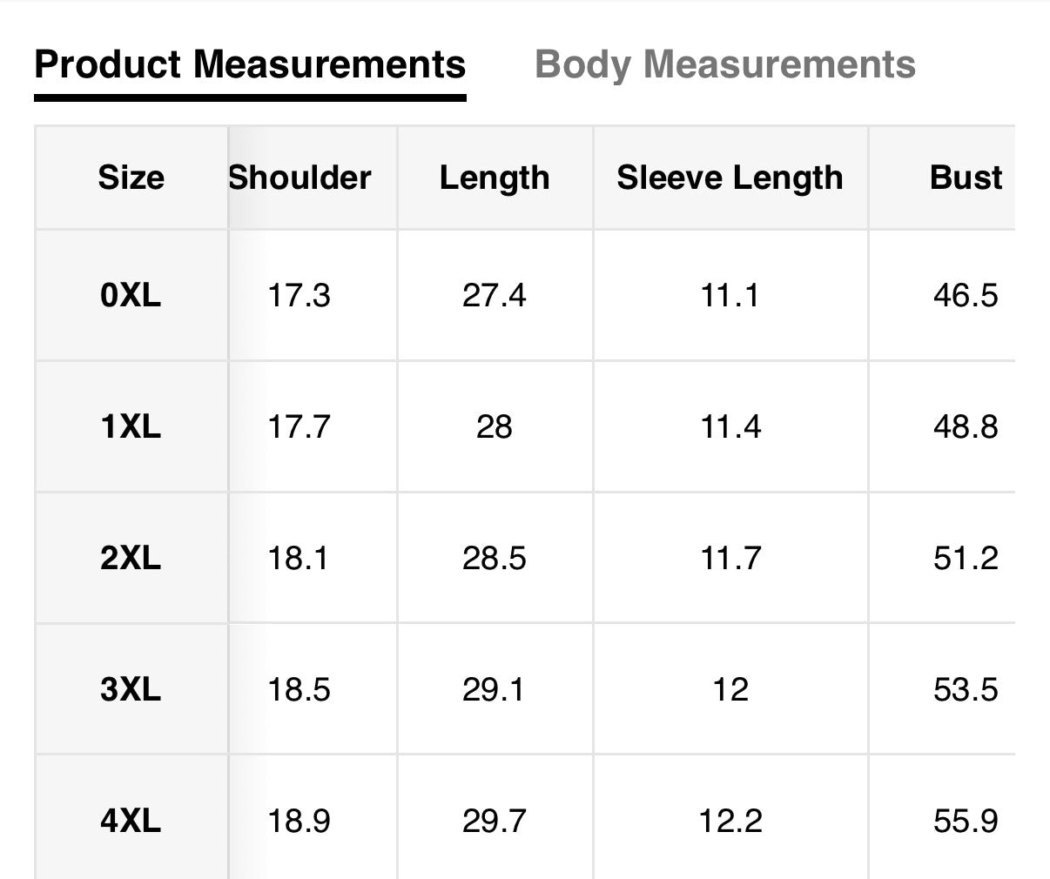Select the 4XL size row label
The image size is (1050, 879).
(131, 820)
